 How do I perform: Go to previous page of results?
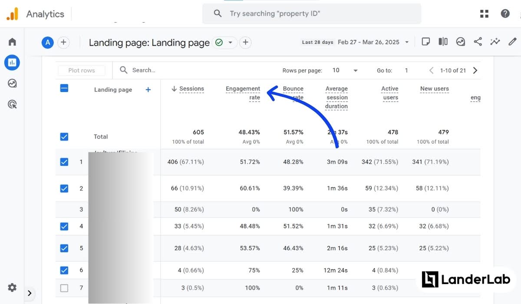tap(431, 70)
